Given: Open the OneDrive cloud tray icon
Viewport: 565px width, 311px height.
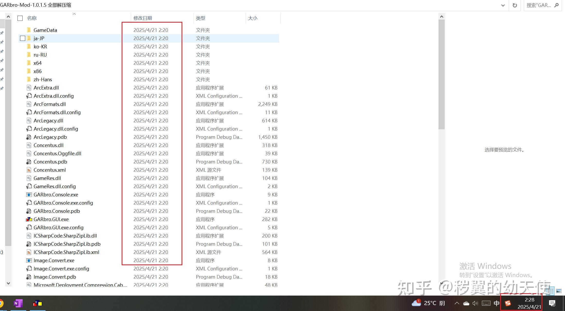Looking at the screenshot, I should [x=466, y=304].
